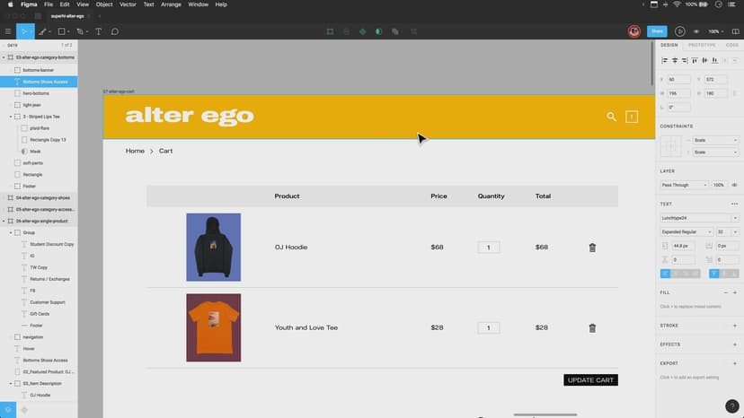
Task: Click the UPDATE CART button
Action: [590, 380]
